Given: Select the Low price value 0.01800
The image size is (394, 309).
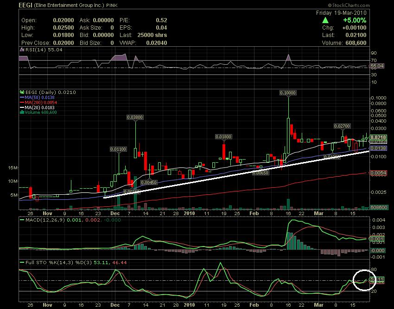Looking at the screenshot, I should (64, 35).
